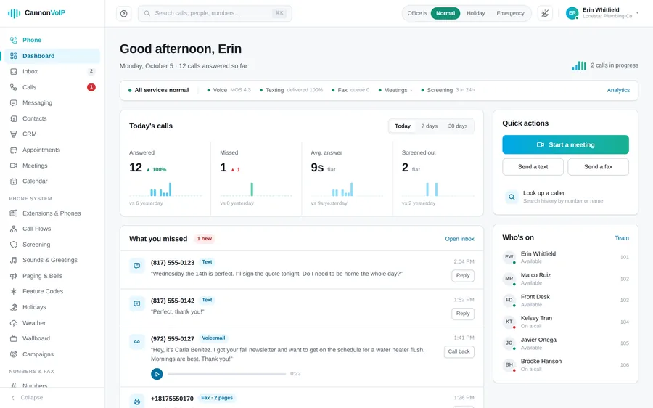Open Look up a caller

pos(565,197)
